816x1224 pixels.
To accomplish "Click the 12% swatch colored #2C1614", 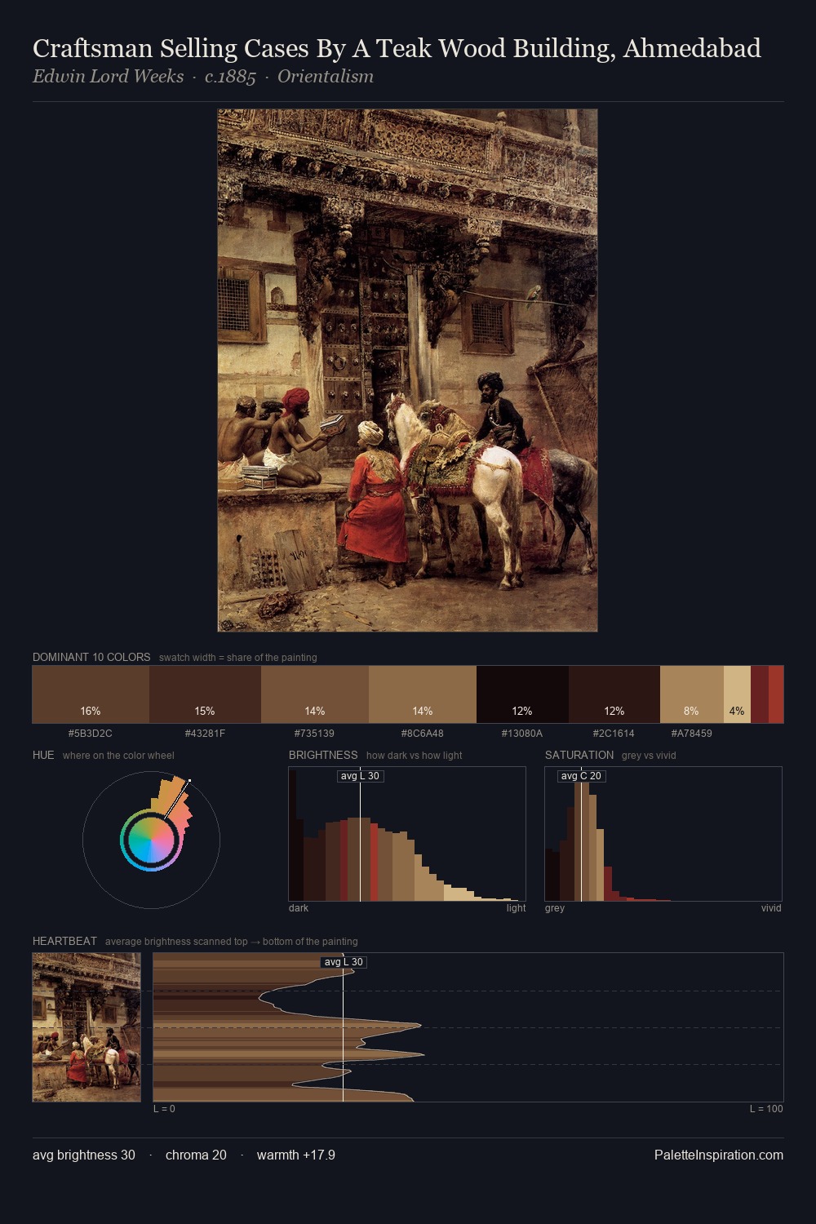I will pos(614,694).
